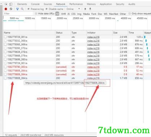Filter requests by WS
The image size is (151, 137).
point(105,14)
